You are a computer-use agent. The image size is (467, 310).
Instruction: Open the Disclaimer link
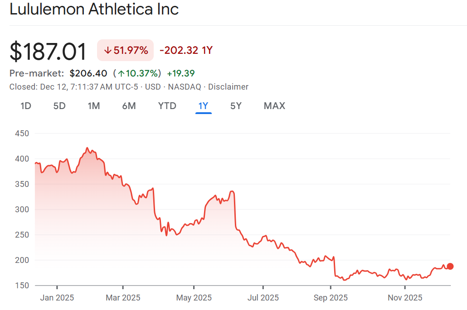click(228, 87)
